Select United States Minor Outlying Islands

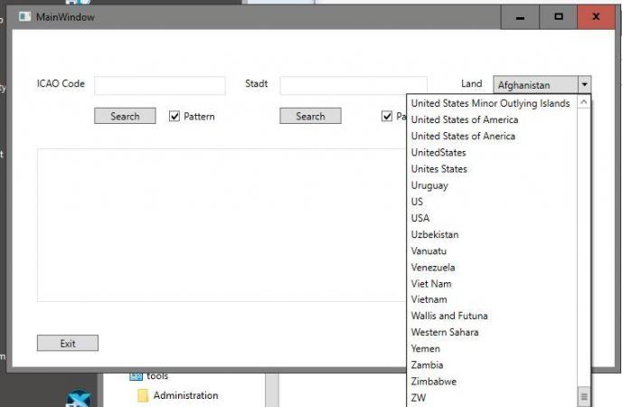[490, 103]
